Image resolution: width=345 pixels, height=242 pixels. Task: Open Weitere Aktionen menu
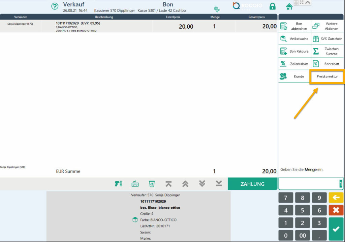coord(327,26)
